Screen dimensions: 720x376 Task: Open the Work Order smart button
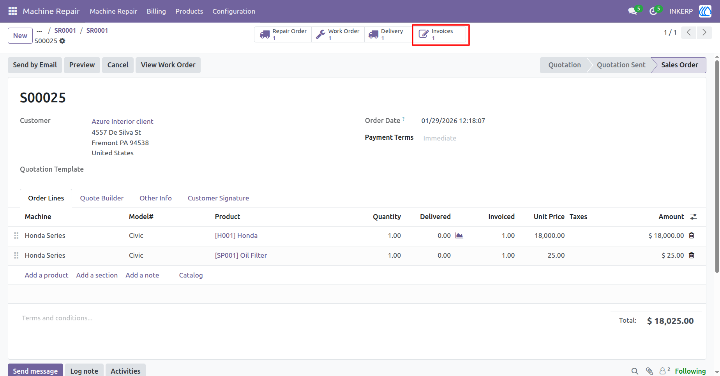(338, 35)
